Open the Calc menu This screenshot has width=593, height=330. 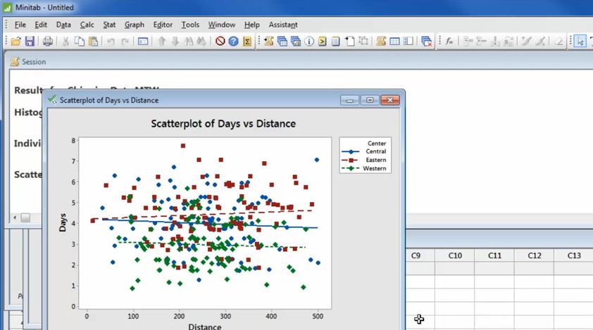[x=87, y=25]
